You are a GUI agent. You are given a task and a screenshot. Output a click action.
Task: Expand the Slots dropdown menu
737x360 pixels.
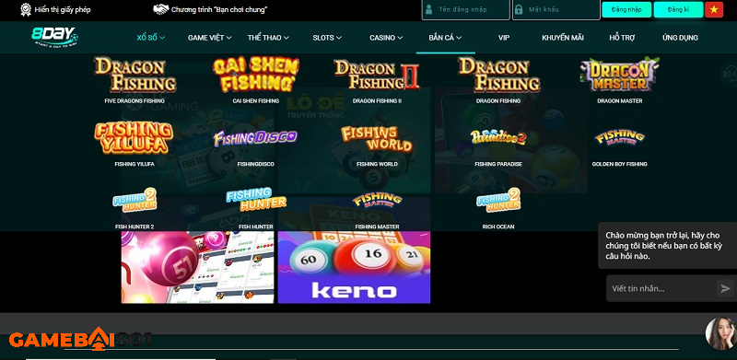(327, 38)
